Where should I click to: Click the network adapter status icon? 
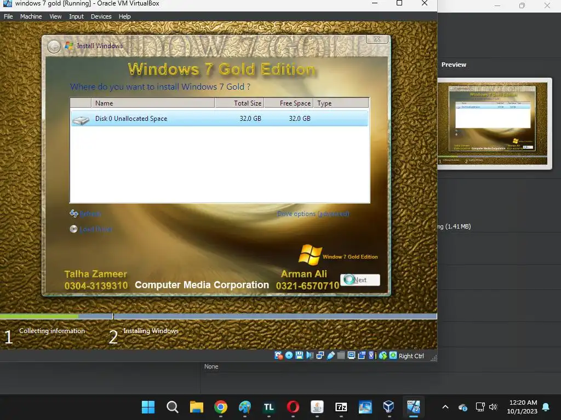[320, 355]
